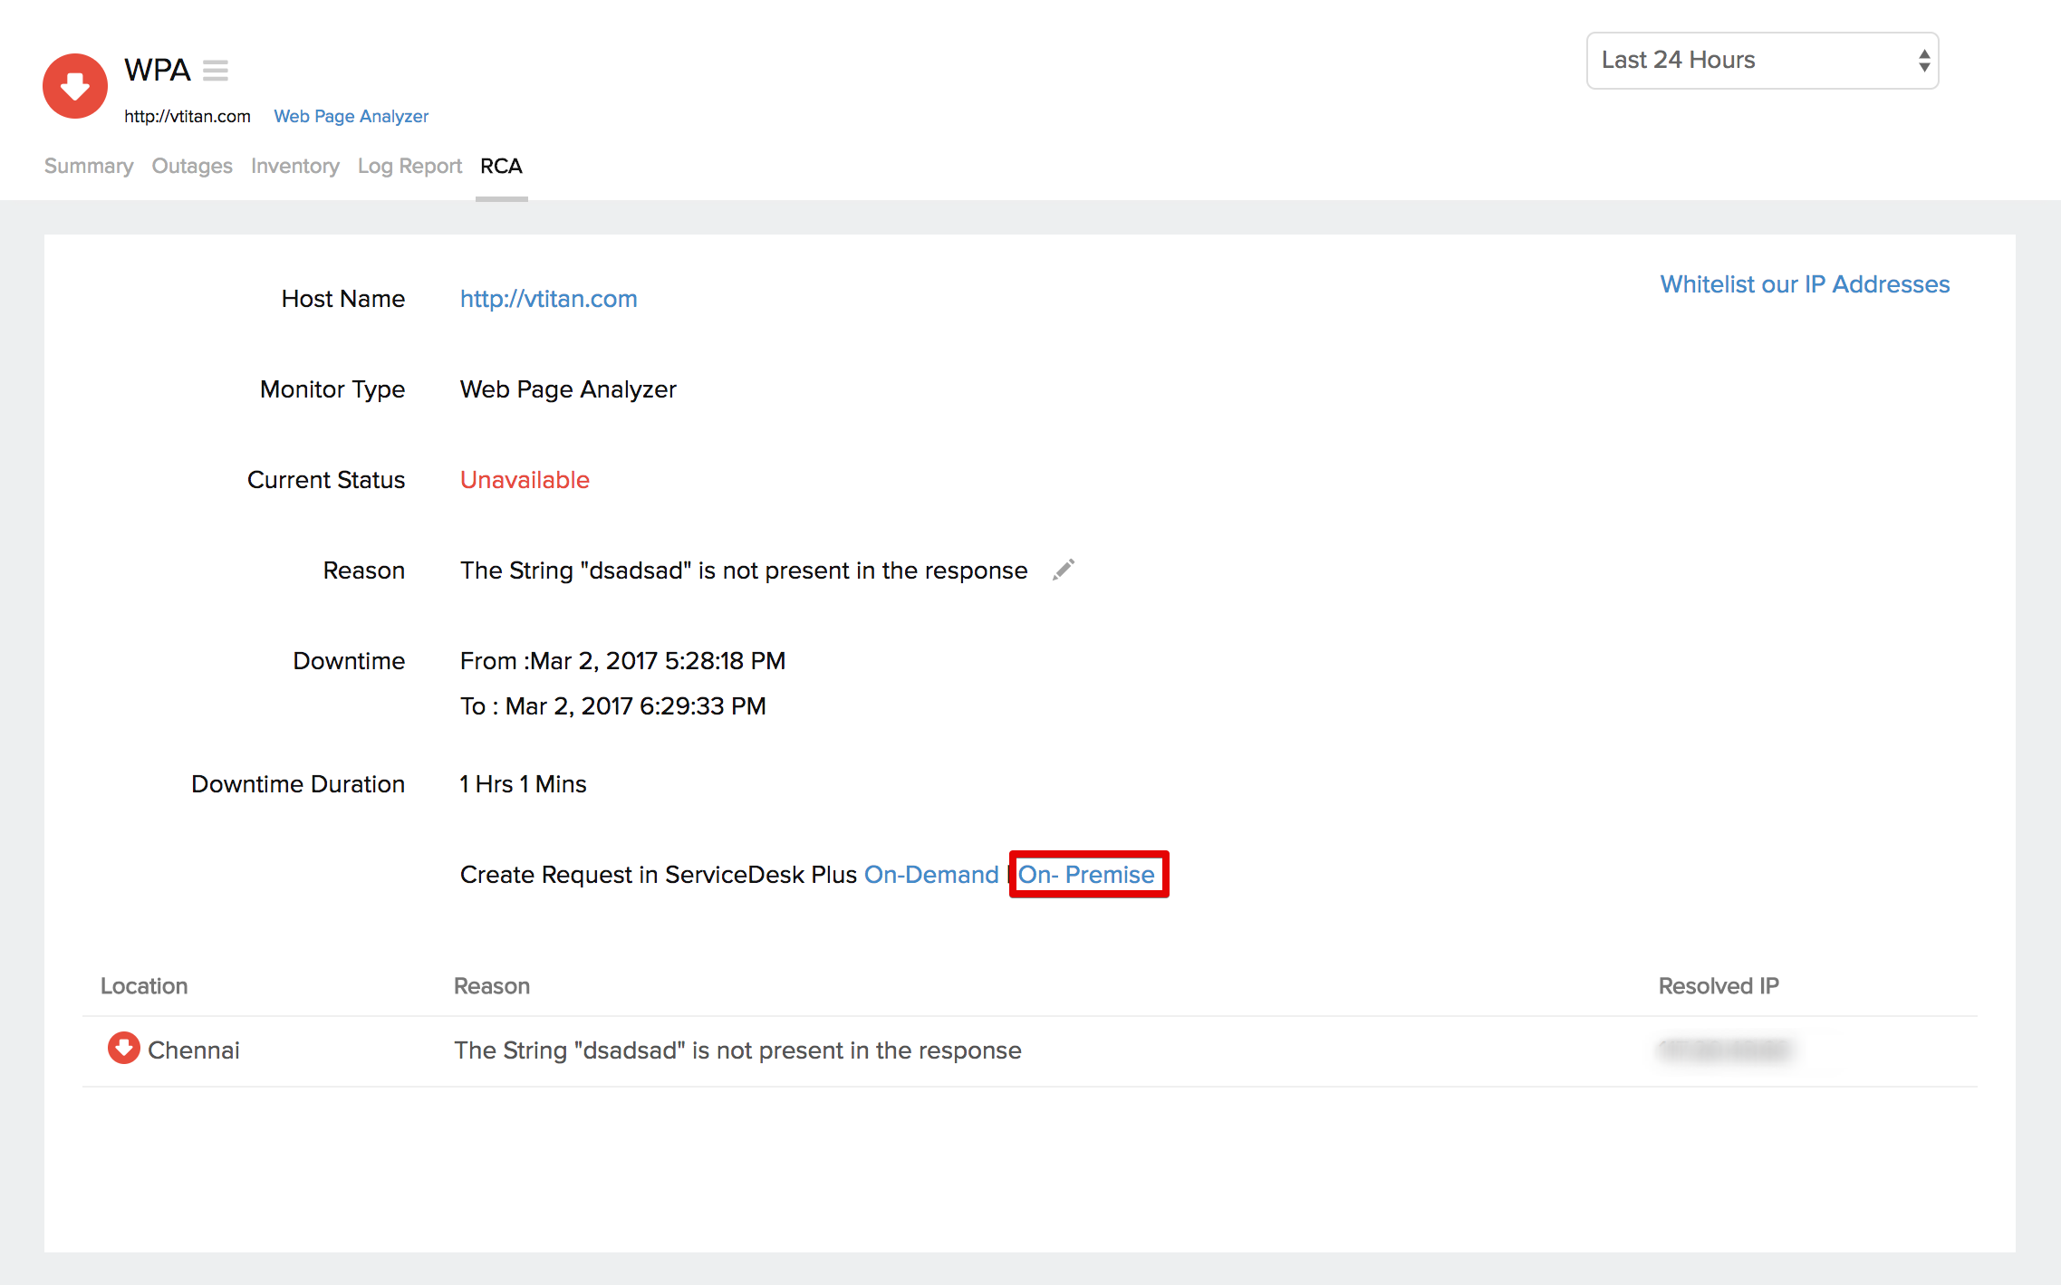Click the http://vtitan.com hostname link
This screenshot has width=2061, height=1285.
[x=548, y=299]
